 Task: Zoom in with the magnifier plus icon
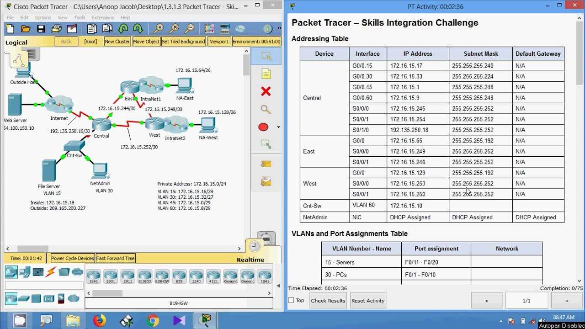pos(158,29)
